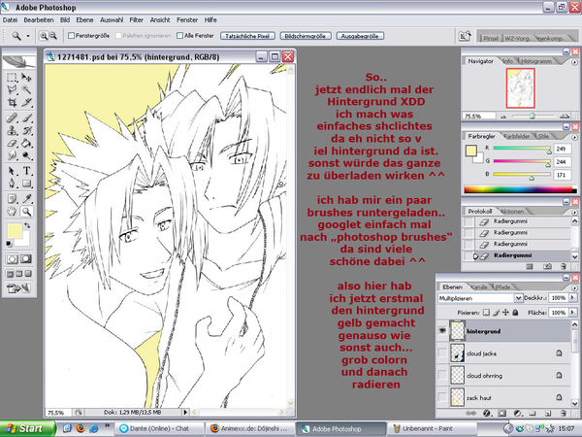Select the Hand tool

(x=12, y=212)
